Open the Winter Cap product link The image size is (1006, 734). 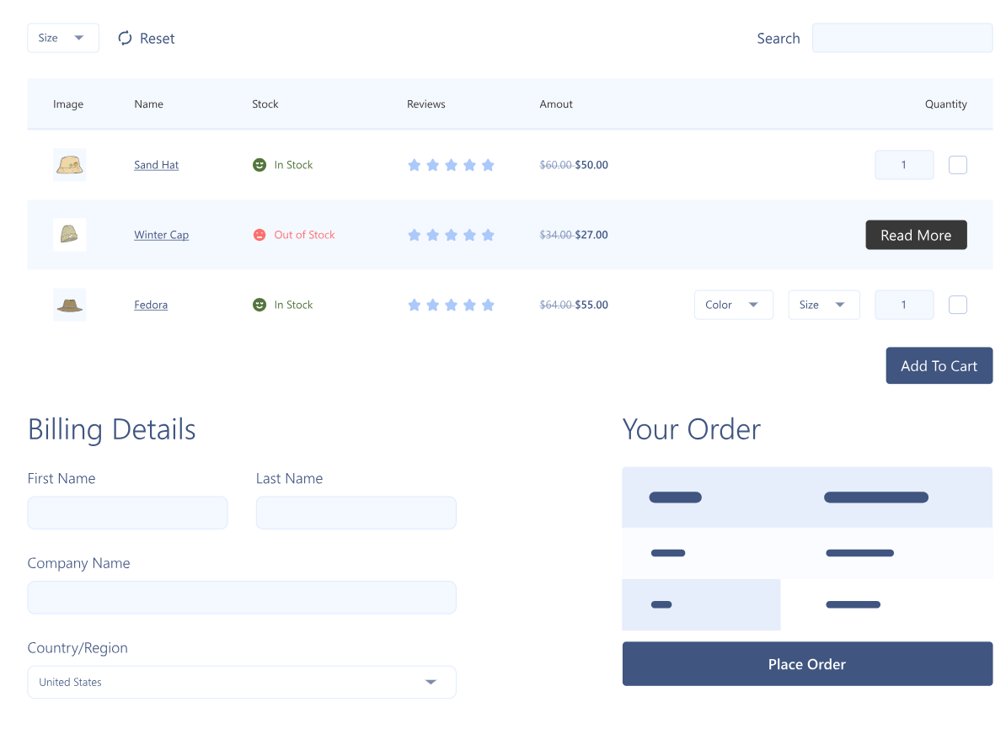coord(161,235)
